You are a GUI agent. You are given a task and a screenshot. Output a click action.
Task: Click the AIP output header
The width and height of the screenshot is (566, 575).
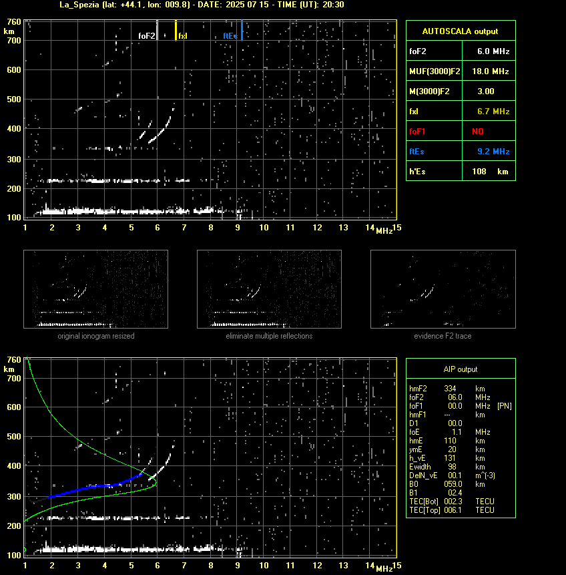coord(461,369)
